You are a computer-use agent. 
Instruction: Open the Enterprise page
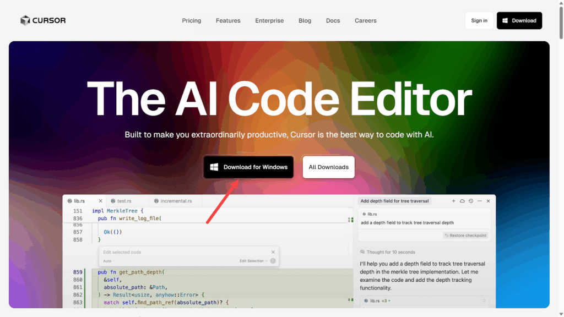coord(269,20)
